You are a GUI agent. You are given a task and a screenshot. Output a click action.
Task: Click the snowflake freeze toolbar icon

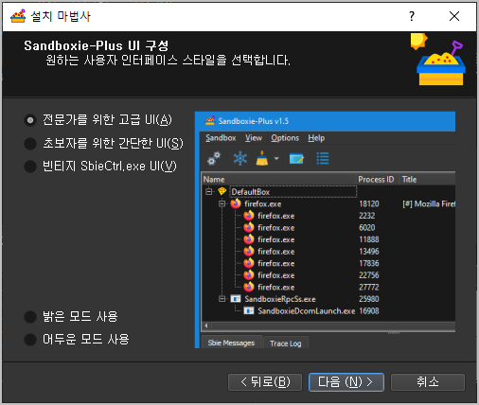pos(240,158)
